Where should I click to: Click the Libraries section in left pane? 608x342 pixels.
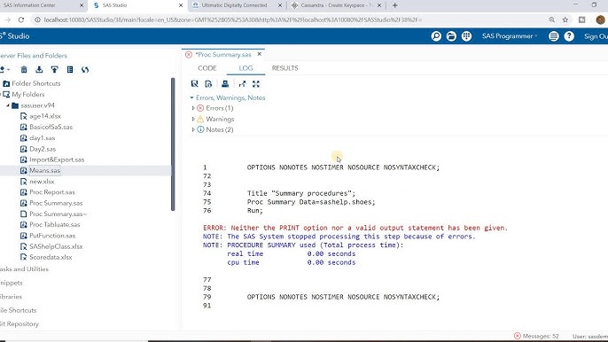click(11, 297)
